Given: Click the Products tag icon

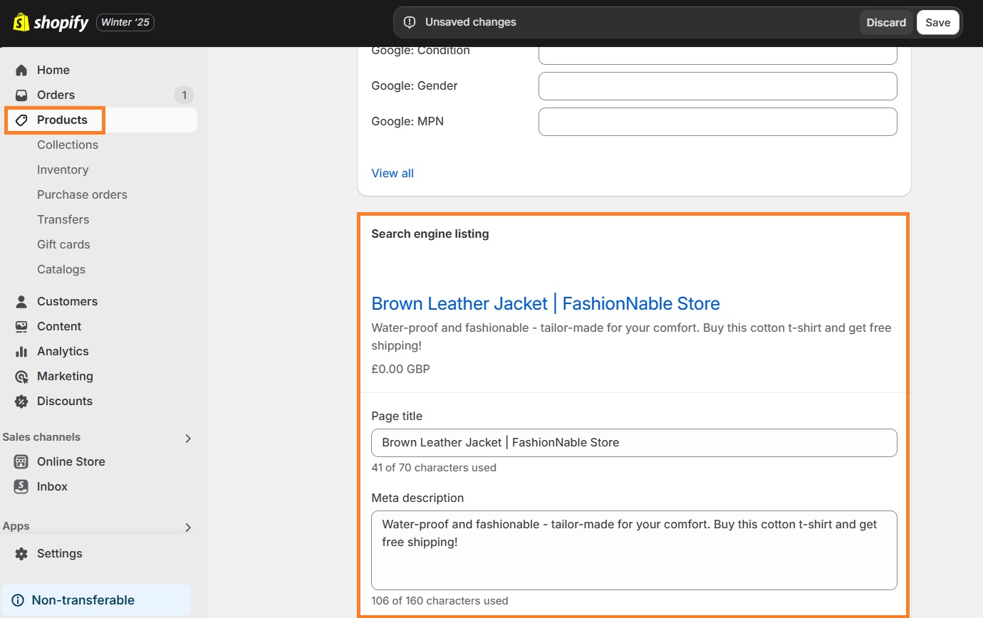Looking at the screenshot, I should (21, 120).
